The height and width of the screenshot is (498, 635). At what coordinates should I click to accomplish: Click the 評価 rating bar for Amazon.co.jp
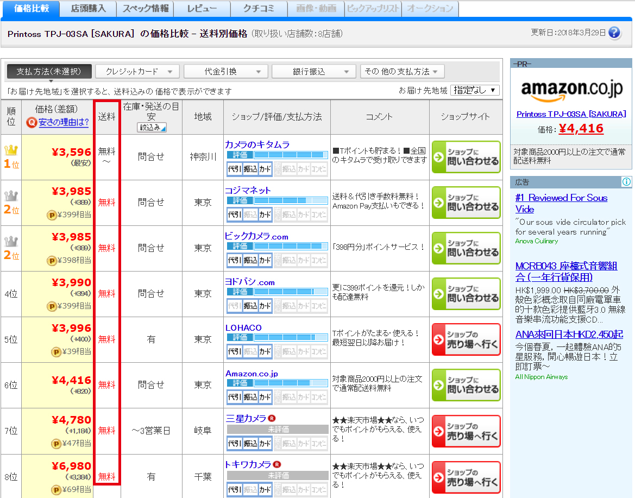pos(277,383)
